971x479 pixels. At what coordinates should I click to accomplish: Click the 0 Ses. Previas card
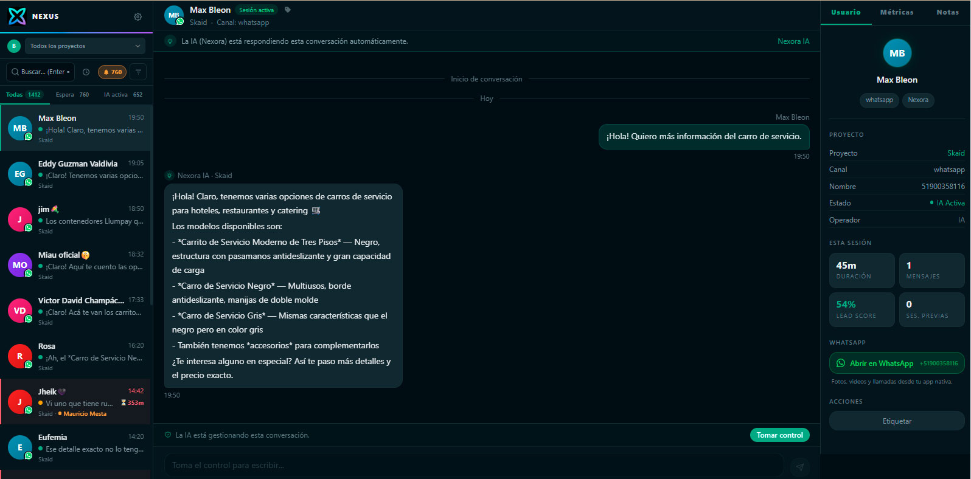pyautogui.click(x=932, y=309)
